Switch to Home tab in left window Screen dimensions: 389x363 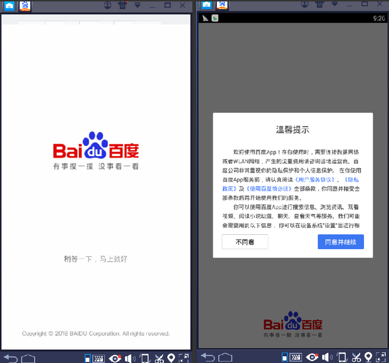click(x=9, y=6)
